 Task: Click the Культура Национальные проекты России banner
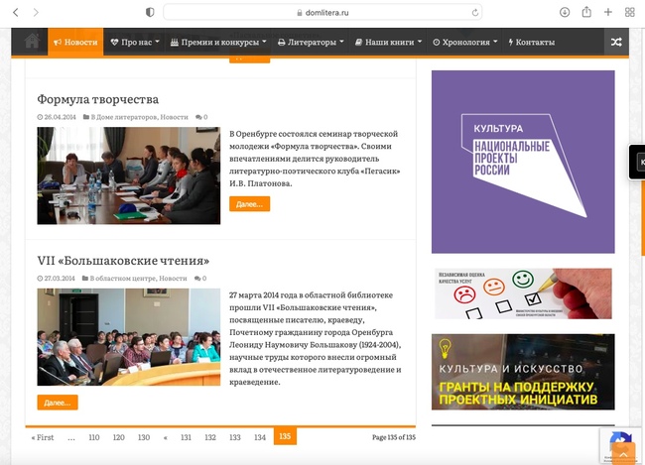[522, 162]
